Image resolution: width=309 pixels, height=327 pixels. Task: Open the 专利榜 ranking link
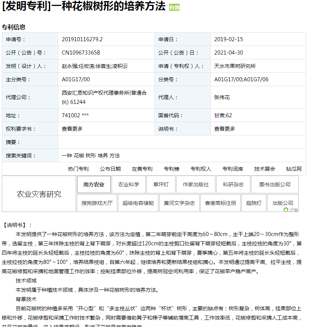tap(171, 169)
